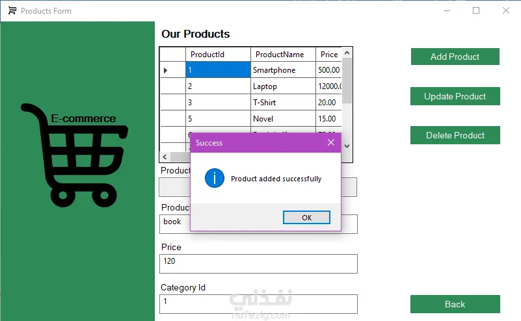Select the row pointer arrow for first row
The width and height of the screenshot is (521, 321).
click(x=166, y=70)
